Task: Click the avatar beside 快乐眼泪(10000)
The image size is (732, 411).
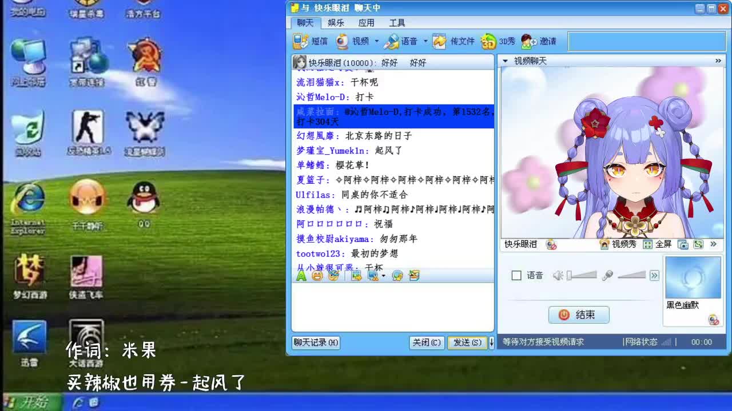Action: (299, 62)
